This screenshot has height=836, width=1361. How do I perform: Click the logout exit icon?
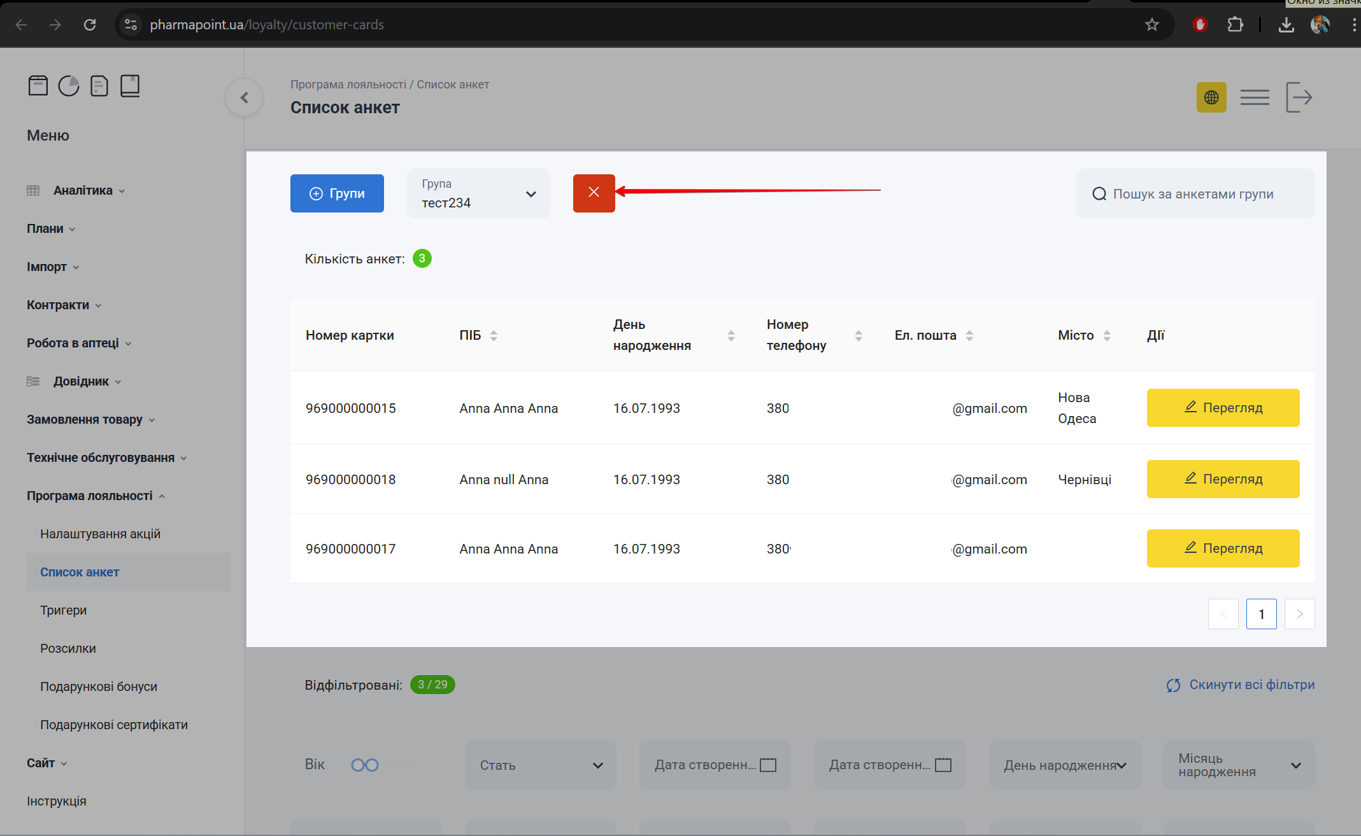pos(1299,97)
